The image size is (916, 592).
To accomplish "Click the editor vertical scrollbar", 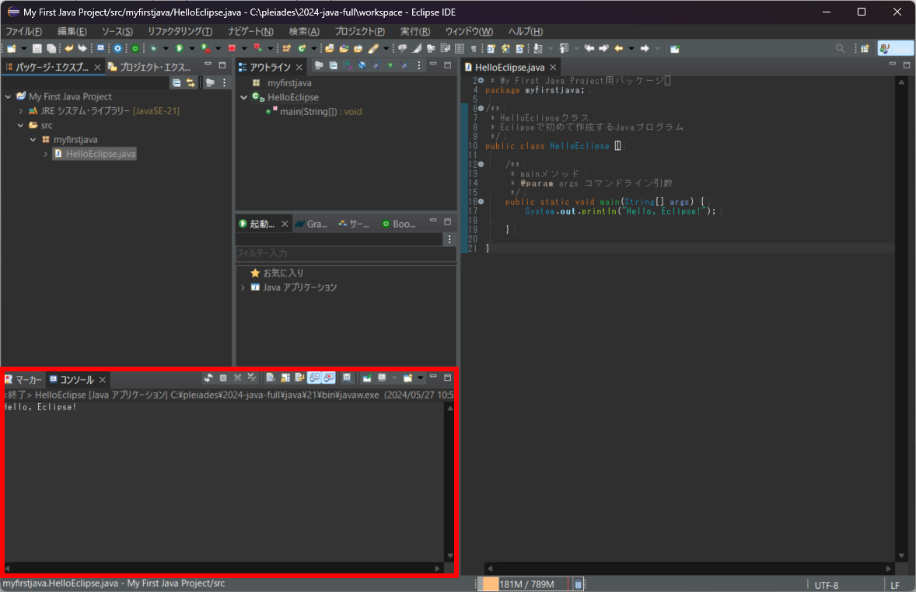I will pyautogui.click(x=901, y=319).
